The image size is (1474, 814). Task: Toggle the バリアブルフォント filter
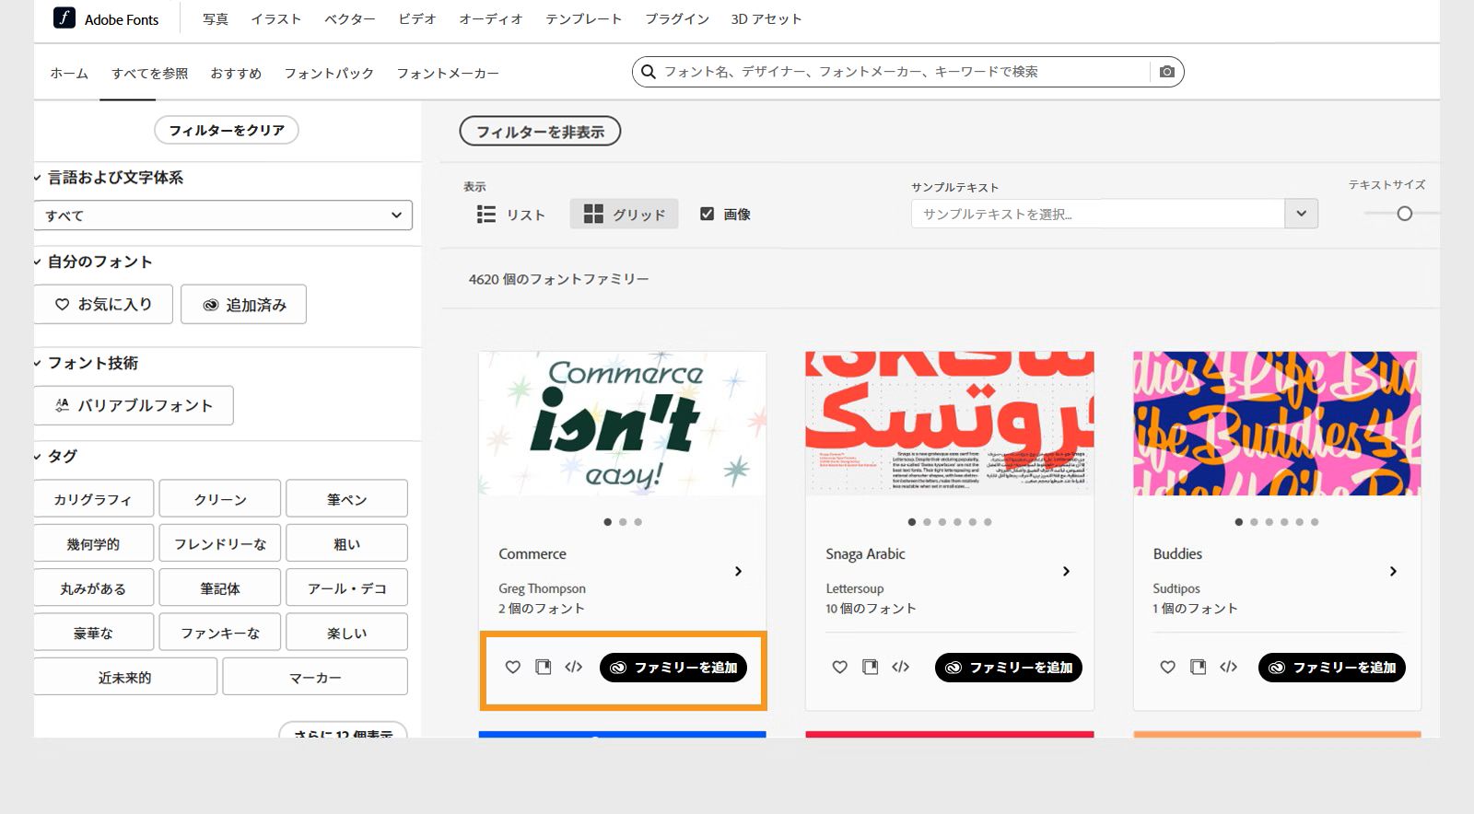click(134, 405)
